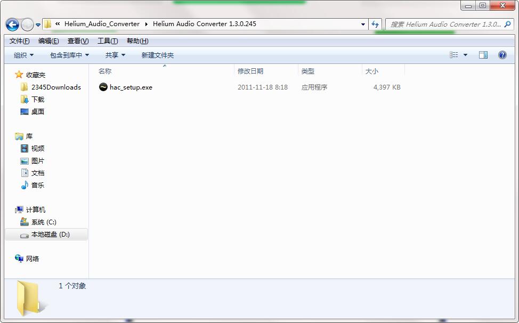519x323 pixels.
Task: Open the 帮助(H) menu
Action: (137, 41)
